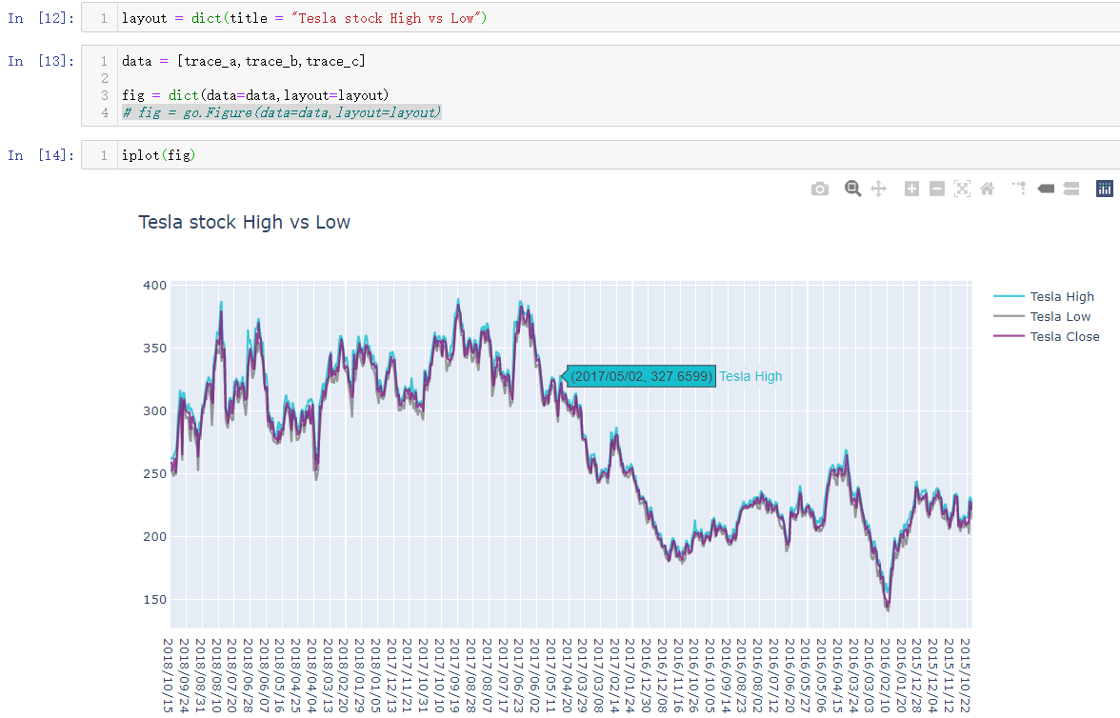Image resolution: width=1120 pixels, height=718 pixels.
Task: Zoom in using the plus icon
Action: tap(911, 189)
